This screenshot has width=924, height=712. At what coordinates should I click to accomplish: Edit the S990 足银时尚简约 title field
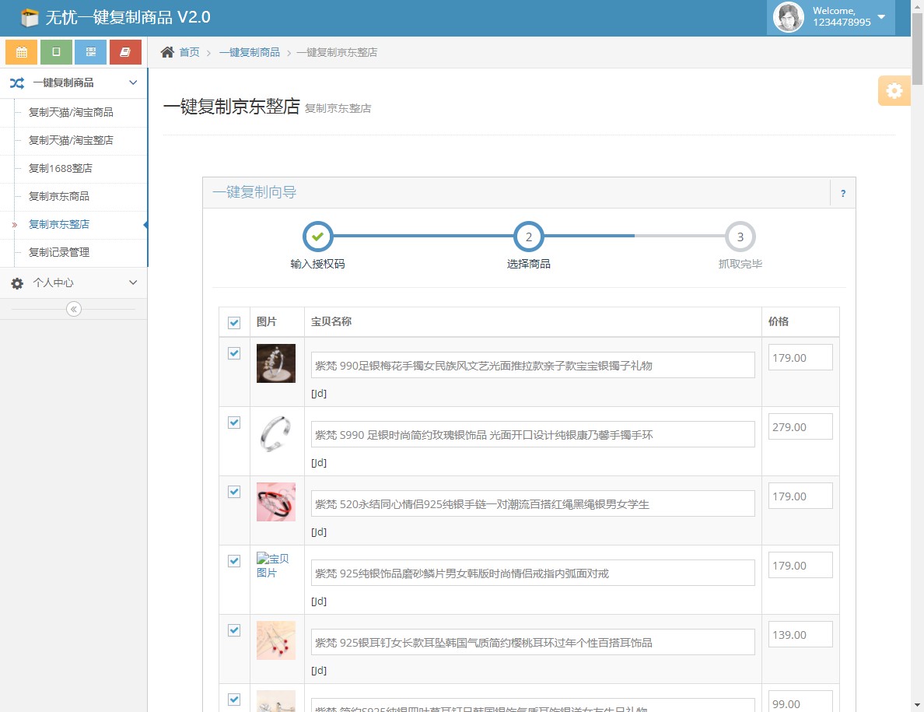533,434
